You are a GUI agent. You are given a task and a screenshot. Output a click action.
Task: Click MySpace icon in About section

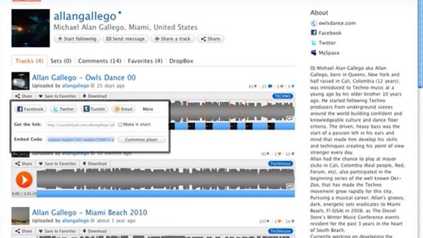coord(313,53)
